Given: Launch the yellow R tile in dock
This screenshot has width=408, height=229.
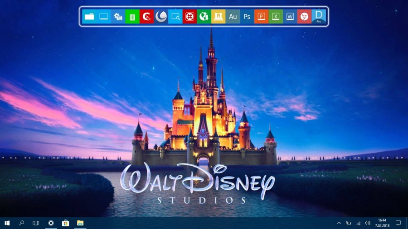Looking at the screenshot, I should coord(218,17).
